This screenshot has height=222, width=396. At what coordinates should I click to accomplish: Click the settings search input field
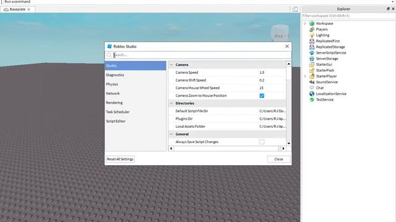(198, 55)
